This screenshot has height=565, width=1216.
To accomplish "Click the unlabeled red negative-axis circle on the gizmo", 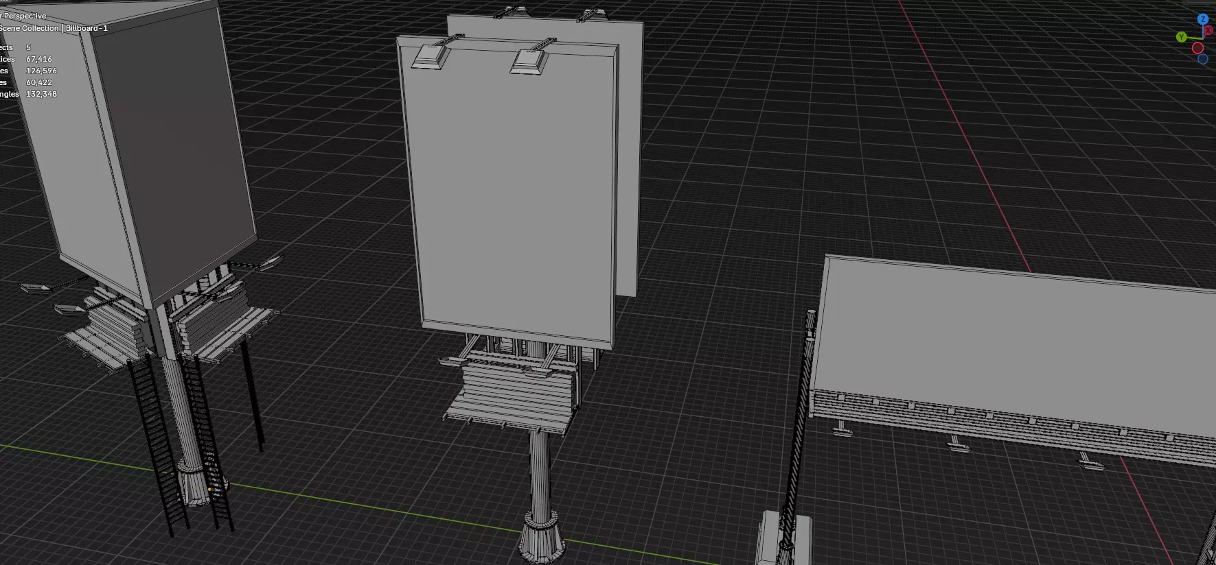I will click(x=1197, y=48).
